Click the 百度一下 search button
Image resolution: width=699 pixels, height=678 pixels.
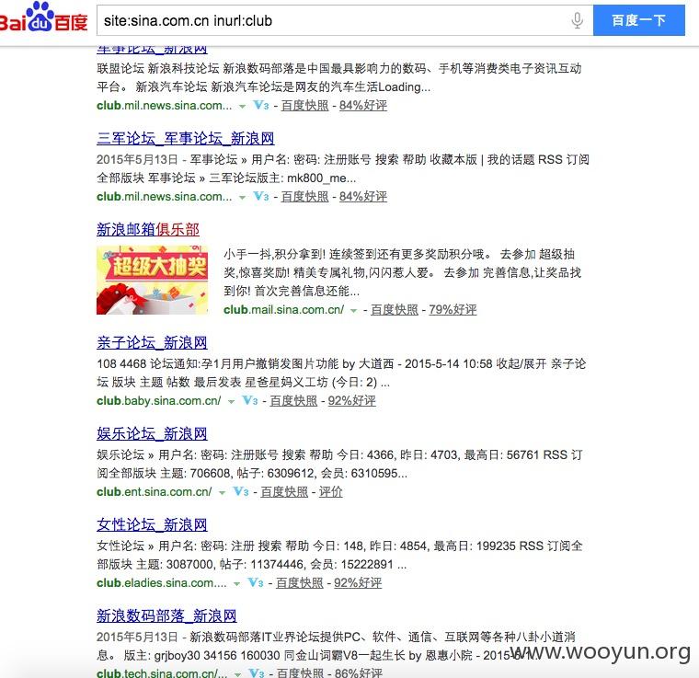click(639, 20)
